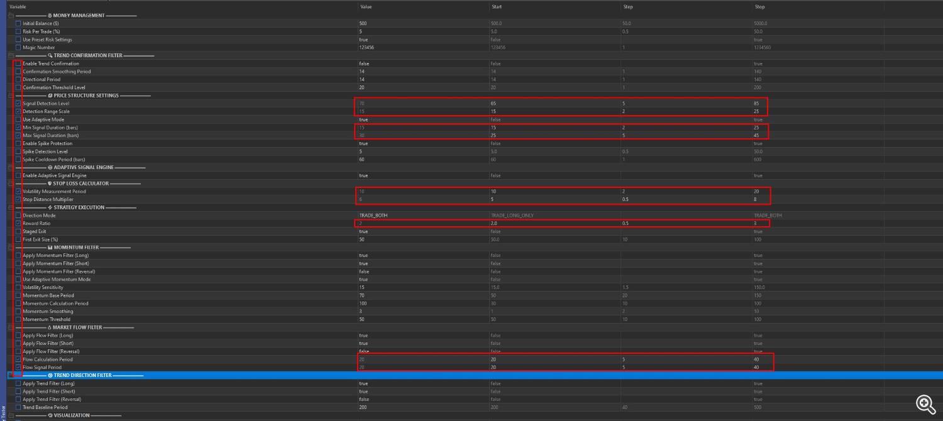Collapse the TREND CONFIRMATION FILTER group folder icon

tap(10, 55)
